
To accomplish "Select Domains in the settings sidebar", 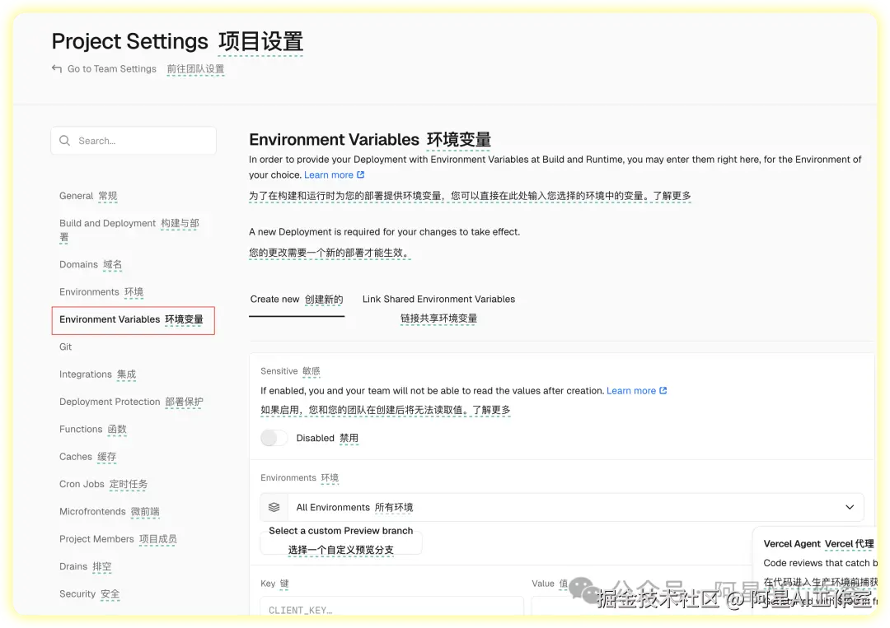I will (x=78, y=264).
